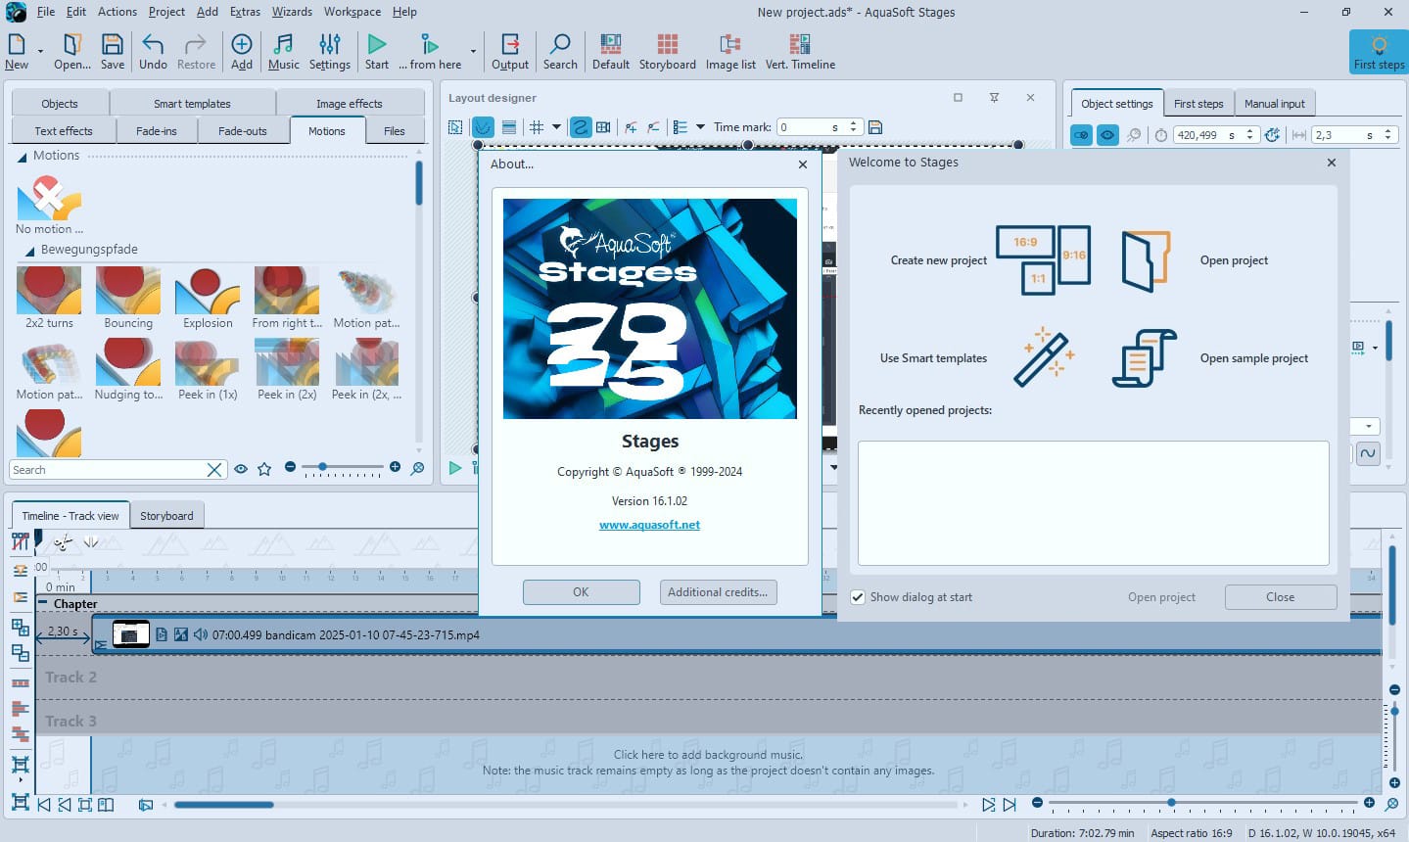
Task: Switch to the Manual input tab
Action: (1274, 103)
